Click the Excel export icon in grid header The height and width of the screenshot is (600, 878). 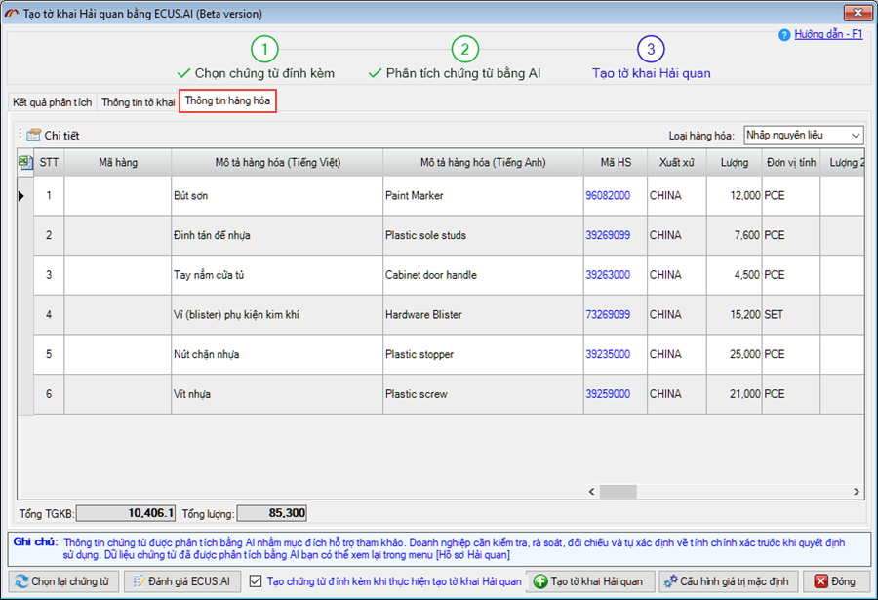[x=25, y=162]
